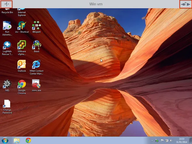This screenshot has height=144, width=192.
Task: Click the Show desktop strip
Action: (x=190, y=140)
